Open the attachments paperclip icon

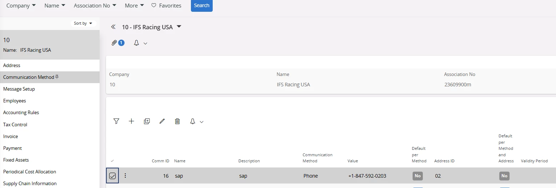(114, 43)
